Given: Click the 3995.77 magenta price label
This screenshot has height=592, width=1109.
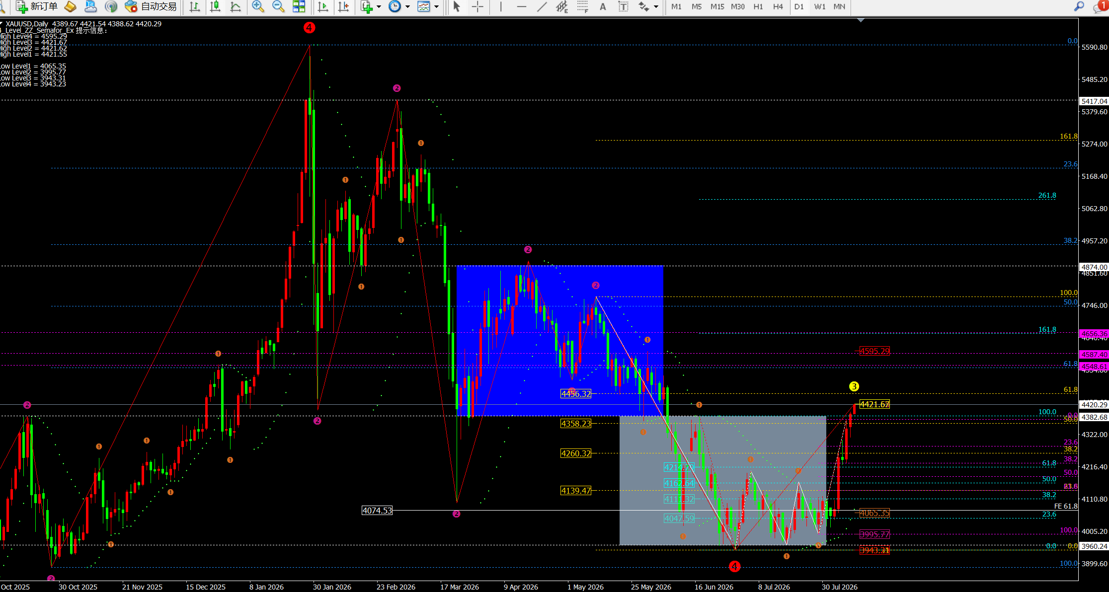Looking at the screenshot, I should tap(874, 534).
